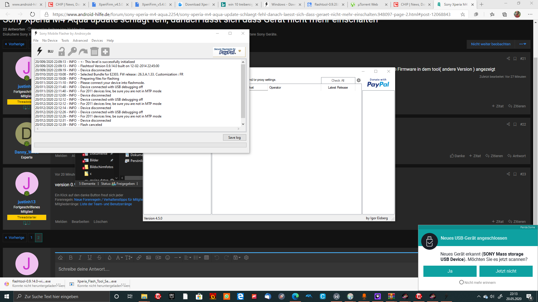Go to page 1 of the thread
This screenshot has width=538, height=302.
pyautogui.click(x=31, y=238)
